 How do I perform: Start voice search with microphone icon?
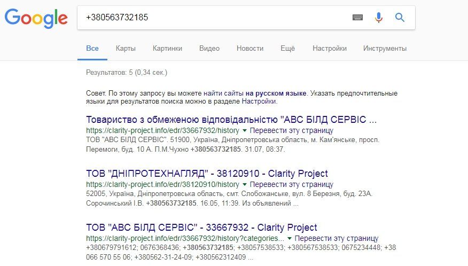pyautogui.click(x=378, y=18)
